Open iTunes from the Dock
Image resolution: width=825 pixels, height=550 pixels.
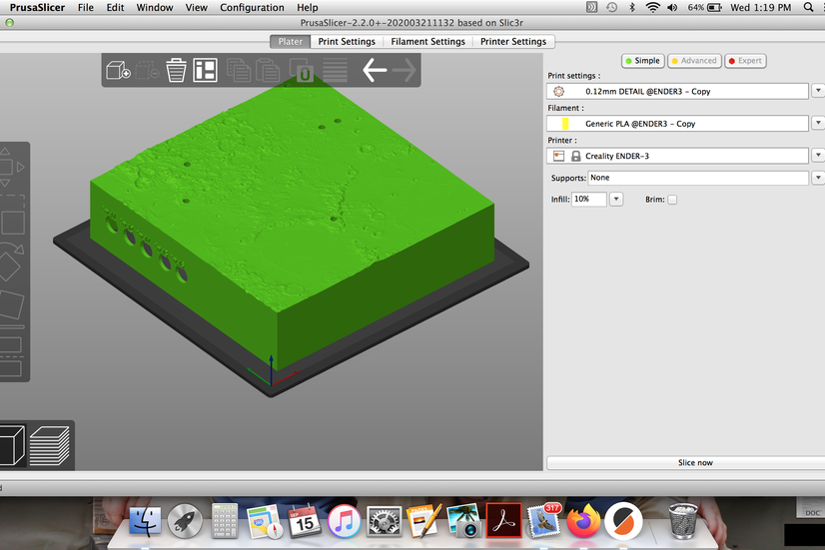pos(345,521)
